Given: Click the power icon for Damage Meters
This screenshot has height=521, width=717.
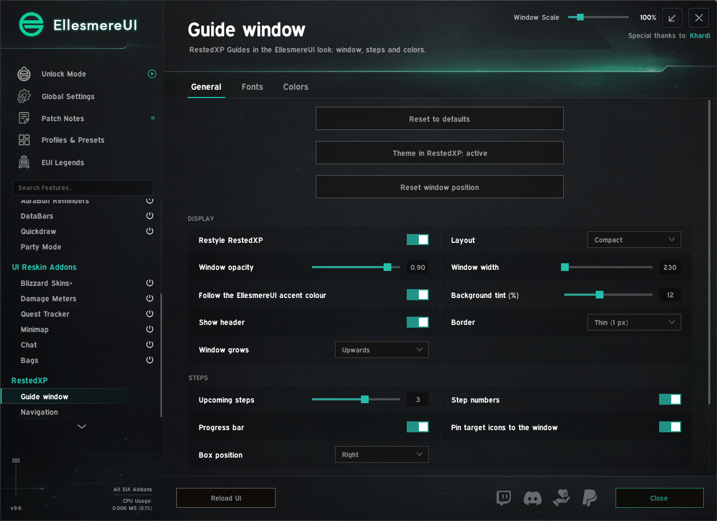Looking at the screenshot, I should pyautogui.click(x=150, y=299).
